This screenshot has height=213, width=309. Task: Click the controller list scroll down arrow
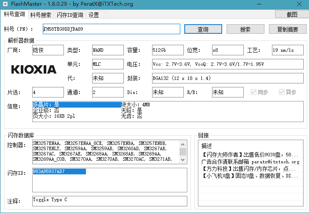tap(182, 159)
